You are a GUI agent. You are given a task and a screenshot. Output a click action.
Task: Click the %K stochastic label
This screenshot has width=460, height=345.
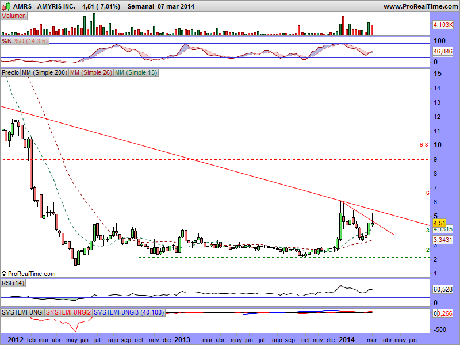[x=7, y=41]
